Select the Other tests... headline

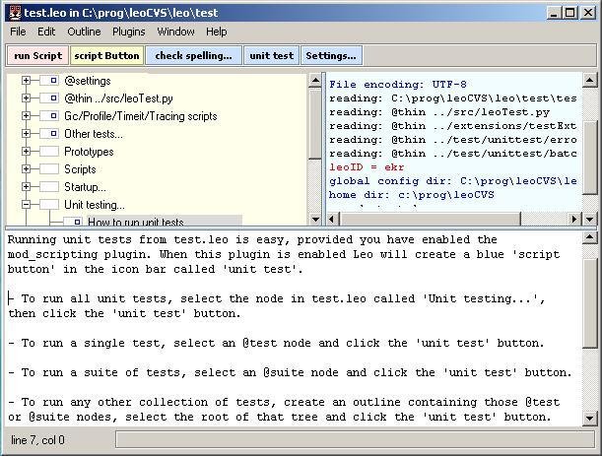coord(94,134)
